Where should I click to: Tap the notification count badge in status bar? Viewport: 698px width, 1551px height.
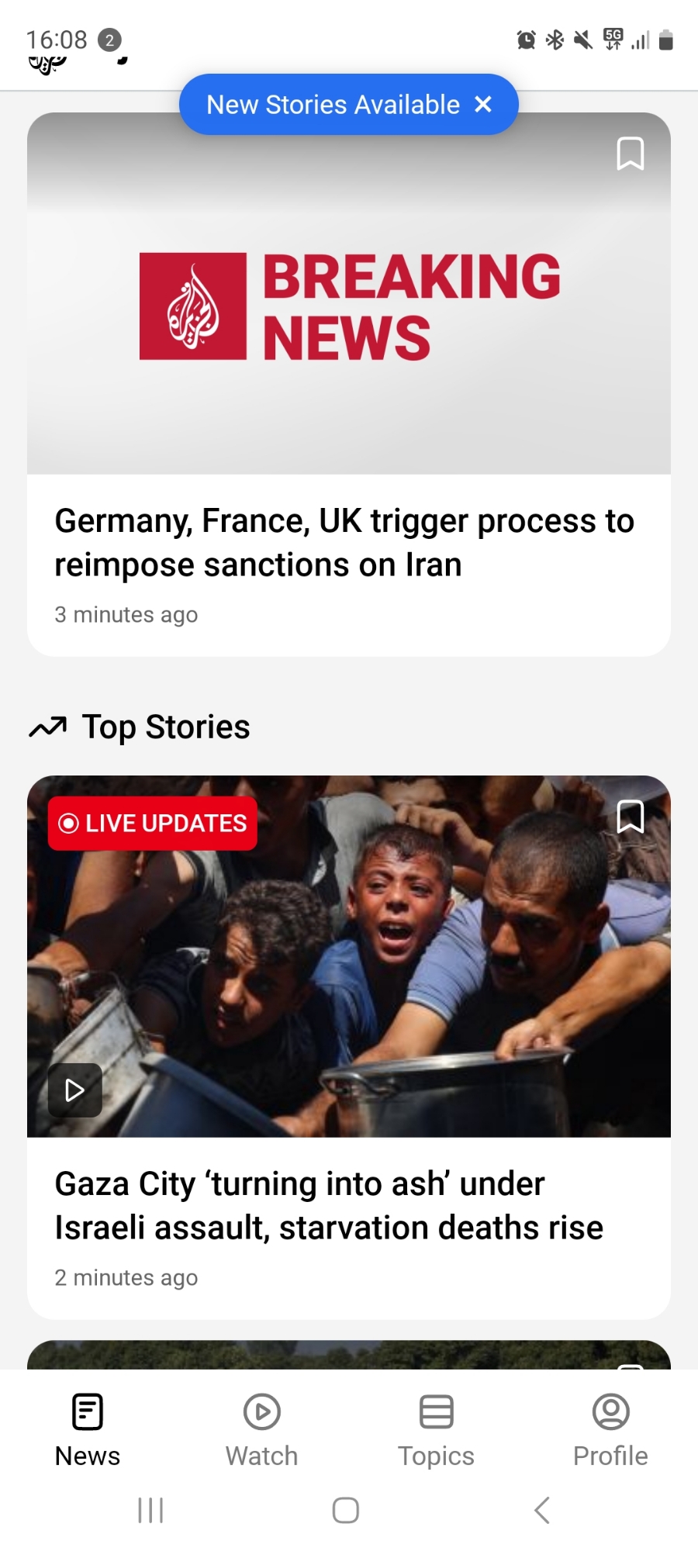(109, 40)
